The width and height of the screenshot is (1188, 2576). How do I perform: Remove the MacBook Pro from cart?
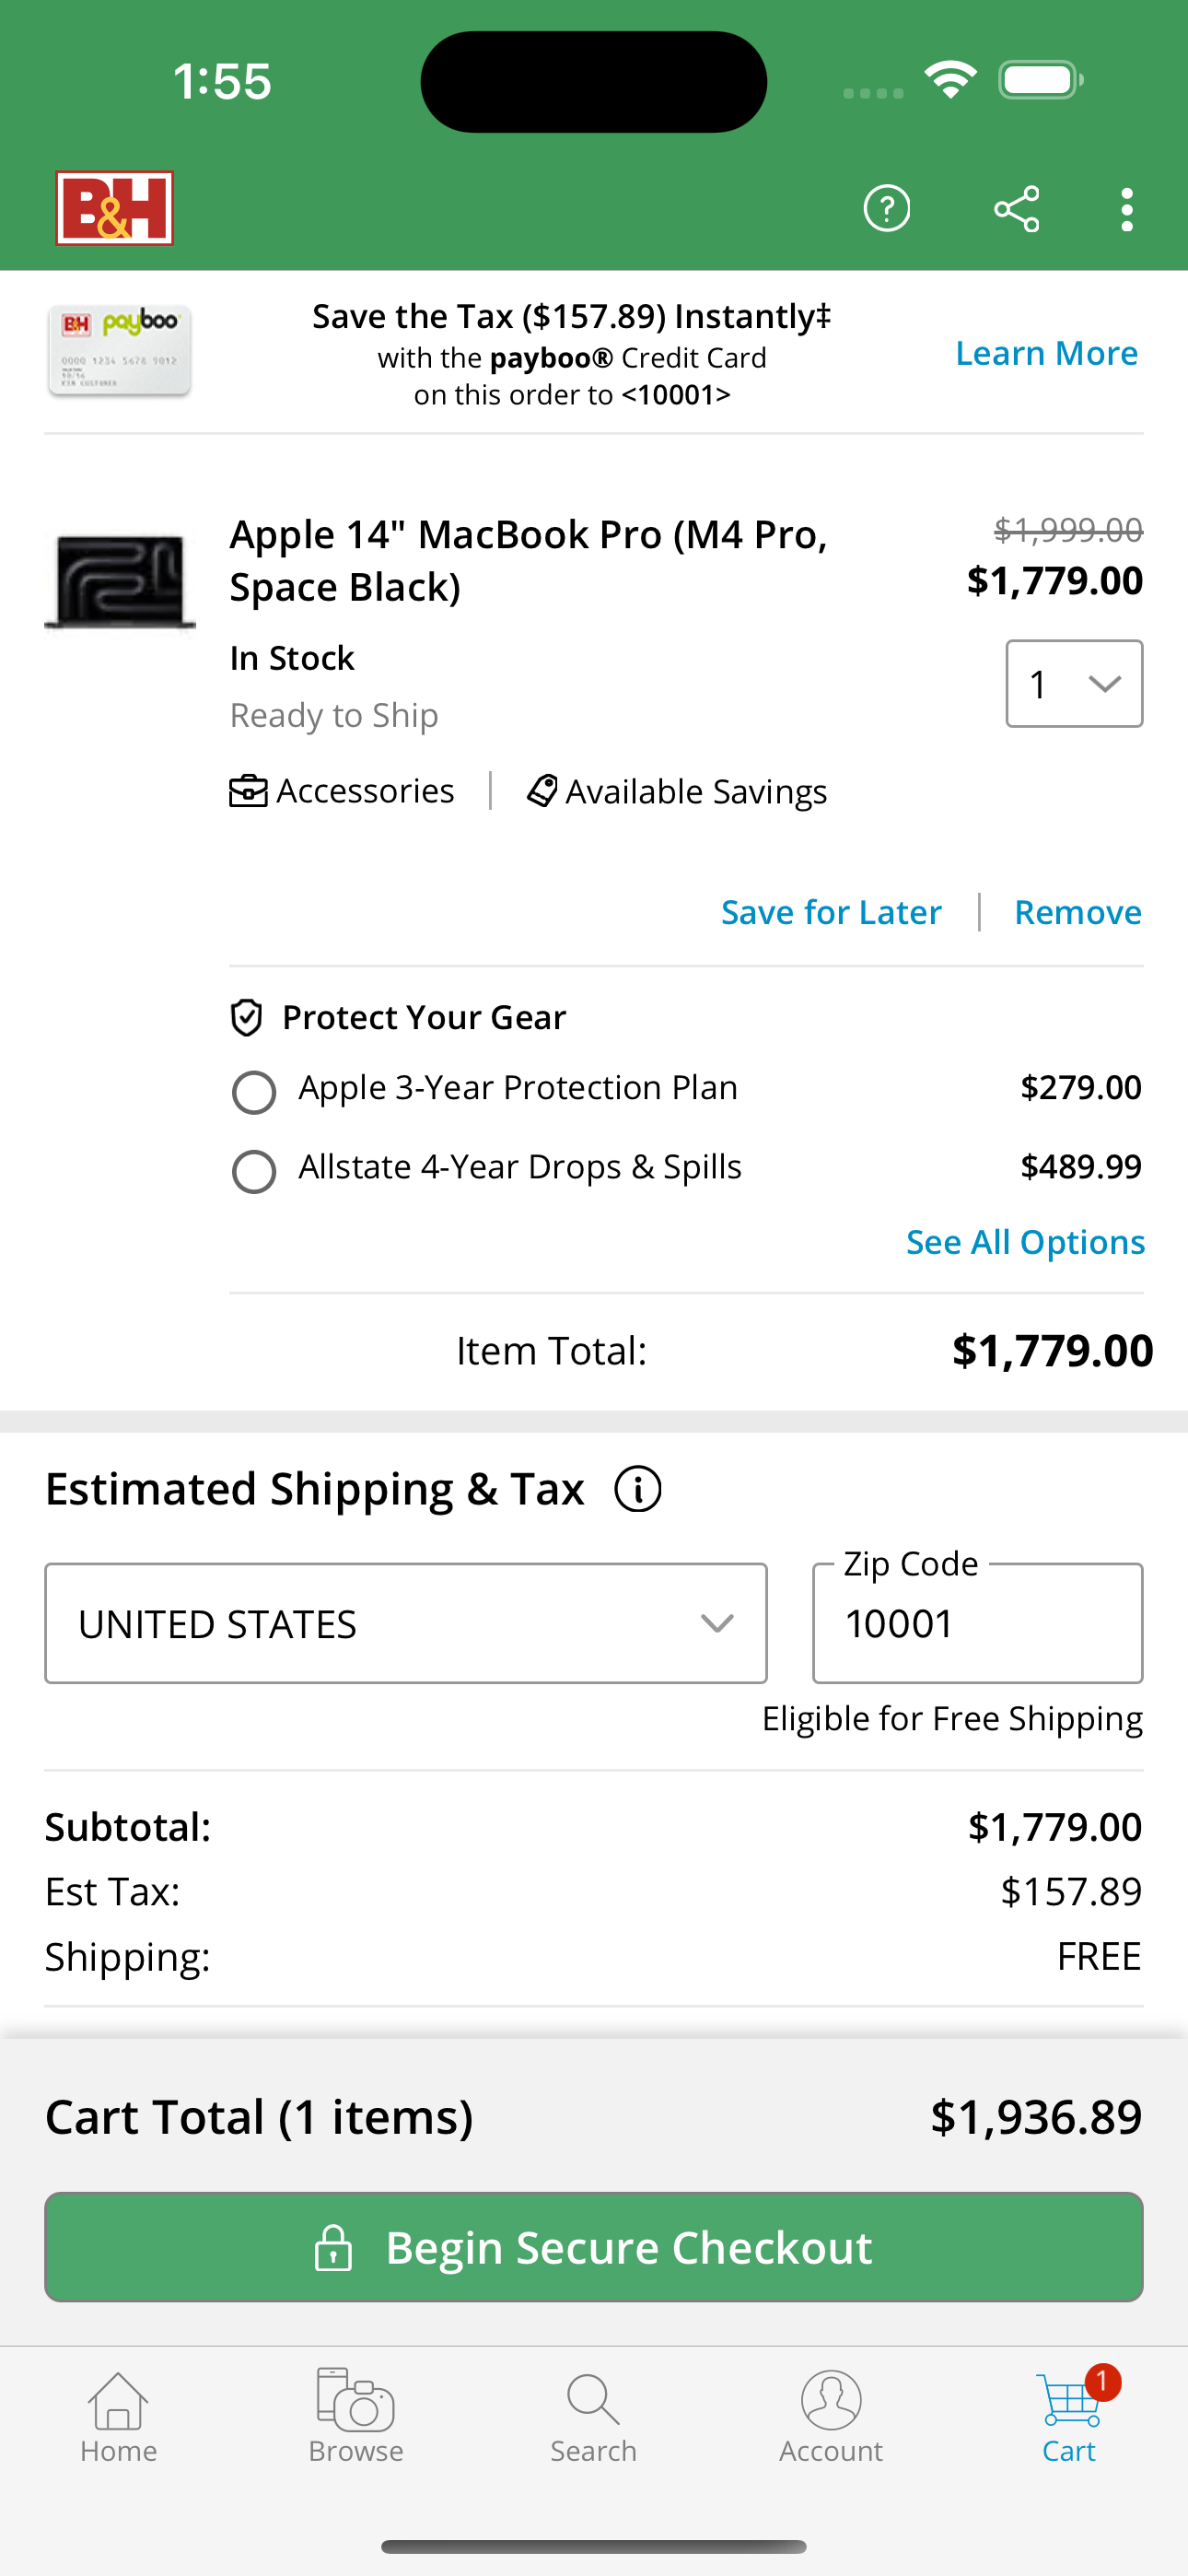(1077, 912)
